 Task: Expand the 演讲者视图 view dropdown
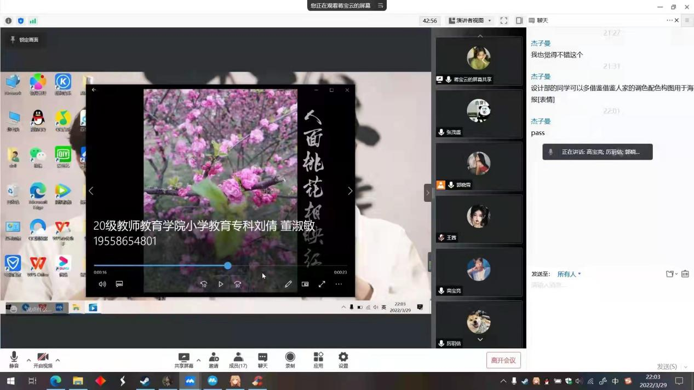pyautogui.click(x=470, y=21)
